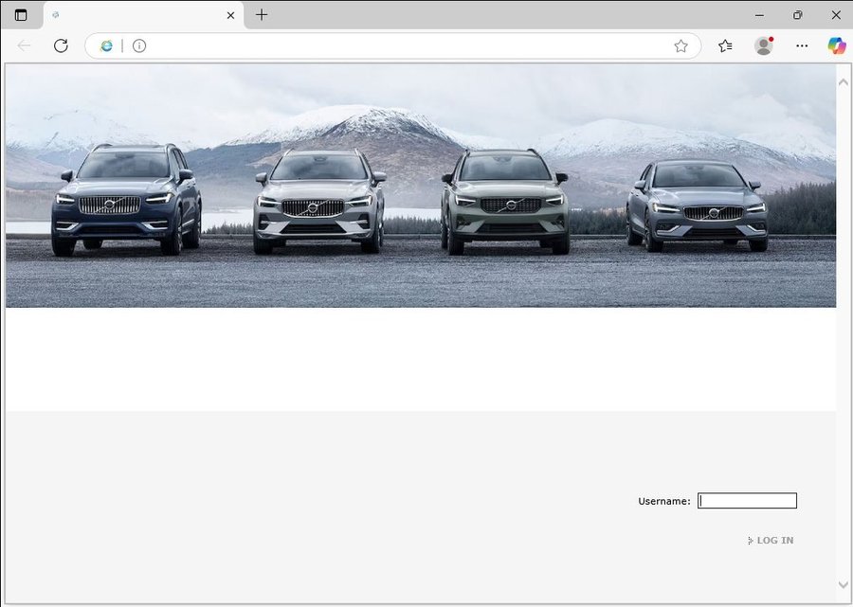Image resolution: width=853 pixels, height=607 pixels.
Task: Click the reload page icon
Action: (61, 45)
